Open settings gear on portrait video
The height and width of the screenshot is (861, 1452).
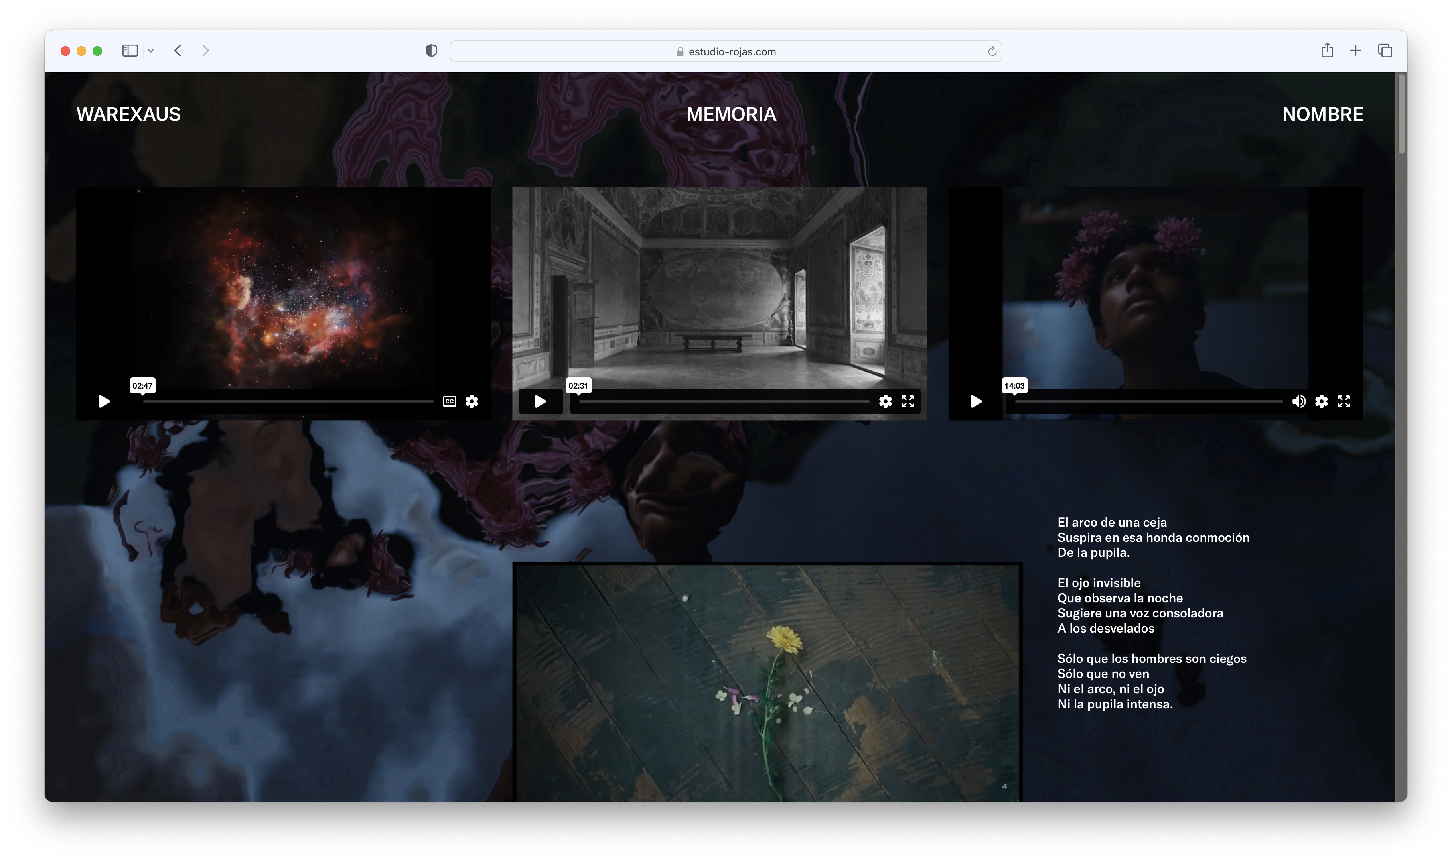point(1322,401)
